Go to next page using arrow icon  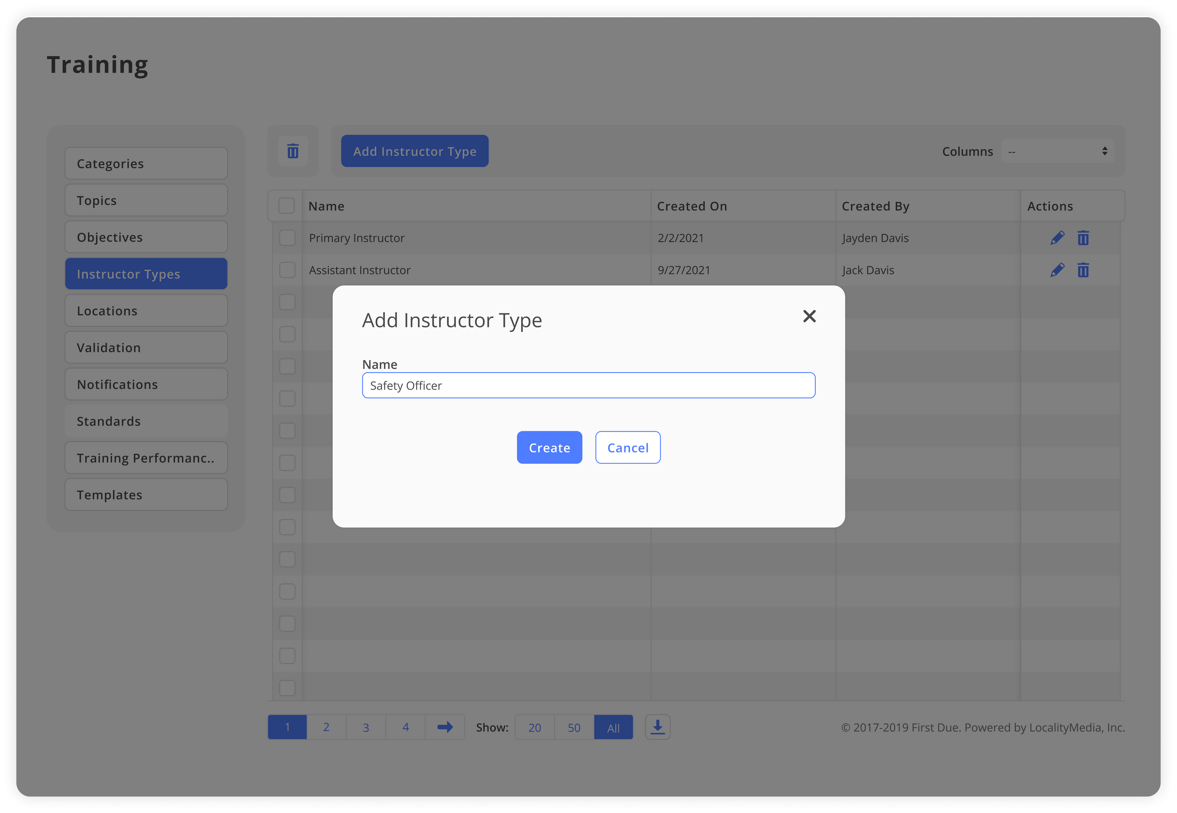pyautogui.click(x=445, y=727)
